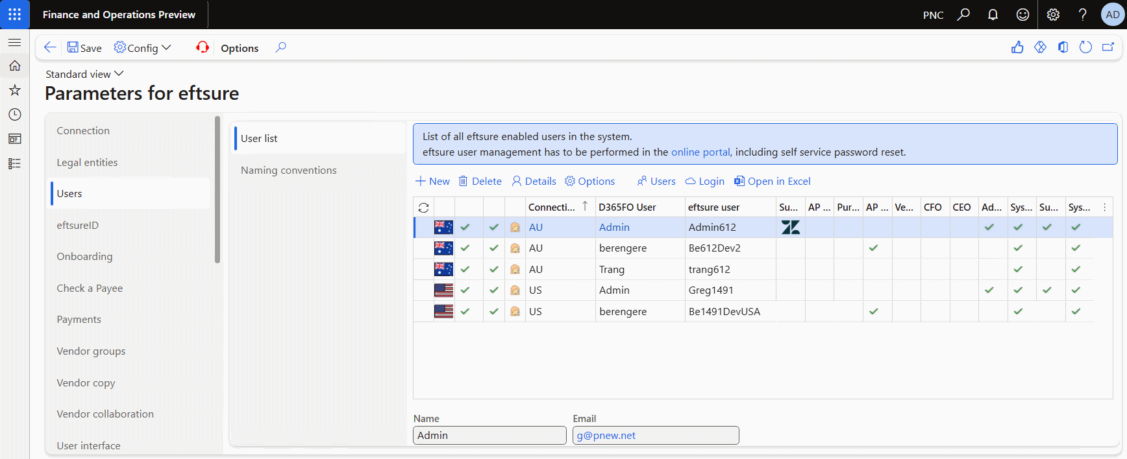1127x459 pixels.
Task: Expand the navigation pane hamburger
Action: click(14, 42)
